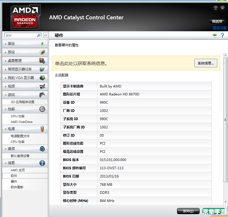Click the 'AMD Radeon HD 8670D' value
This screenshot has width=228, height=217.
[x=119, y=94]
